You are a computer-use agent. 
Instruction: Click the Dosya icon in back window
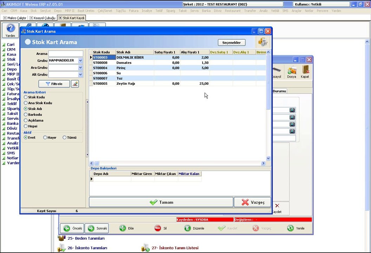(x=292, y=72)
